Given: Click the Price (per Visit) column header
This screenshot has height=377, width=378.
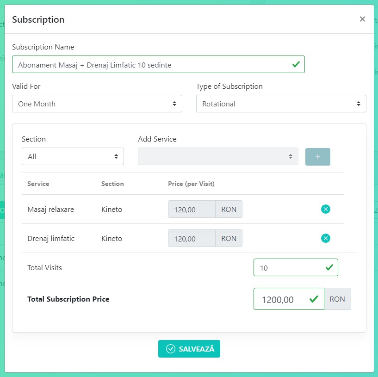Looking at the screenshot, I should pyautogui.click(x=191, y=184).
